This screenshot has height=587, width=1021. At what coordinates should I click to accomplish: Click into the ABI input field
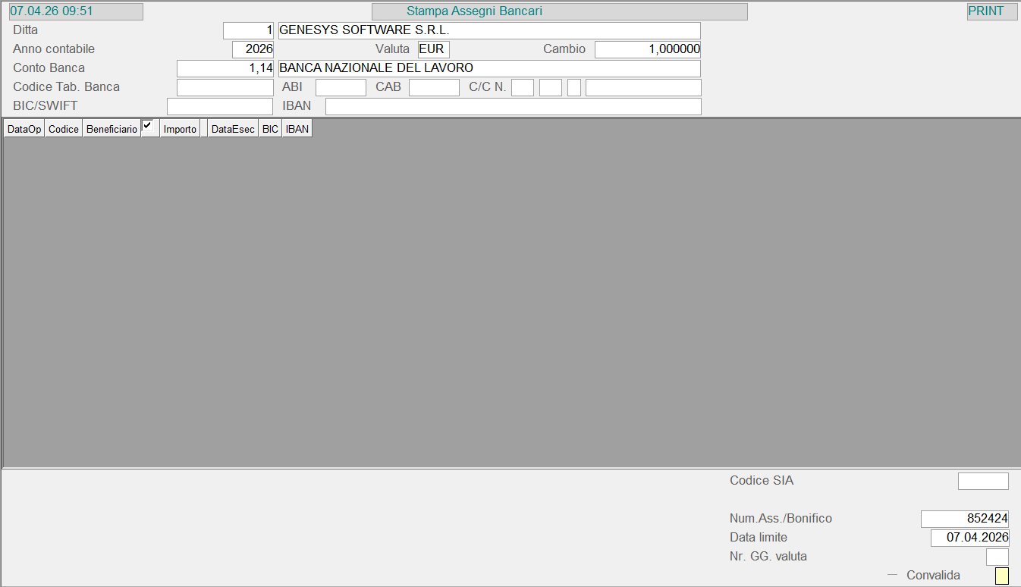pyautogui.click(x=341, y=87)
